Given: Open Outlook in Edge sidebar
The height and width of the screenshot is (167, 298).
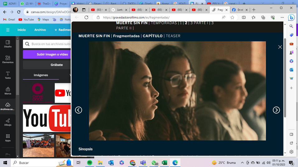Looking at the screenshot, I should point(291,70).
